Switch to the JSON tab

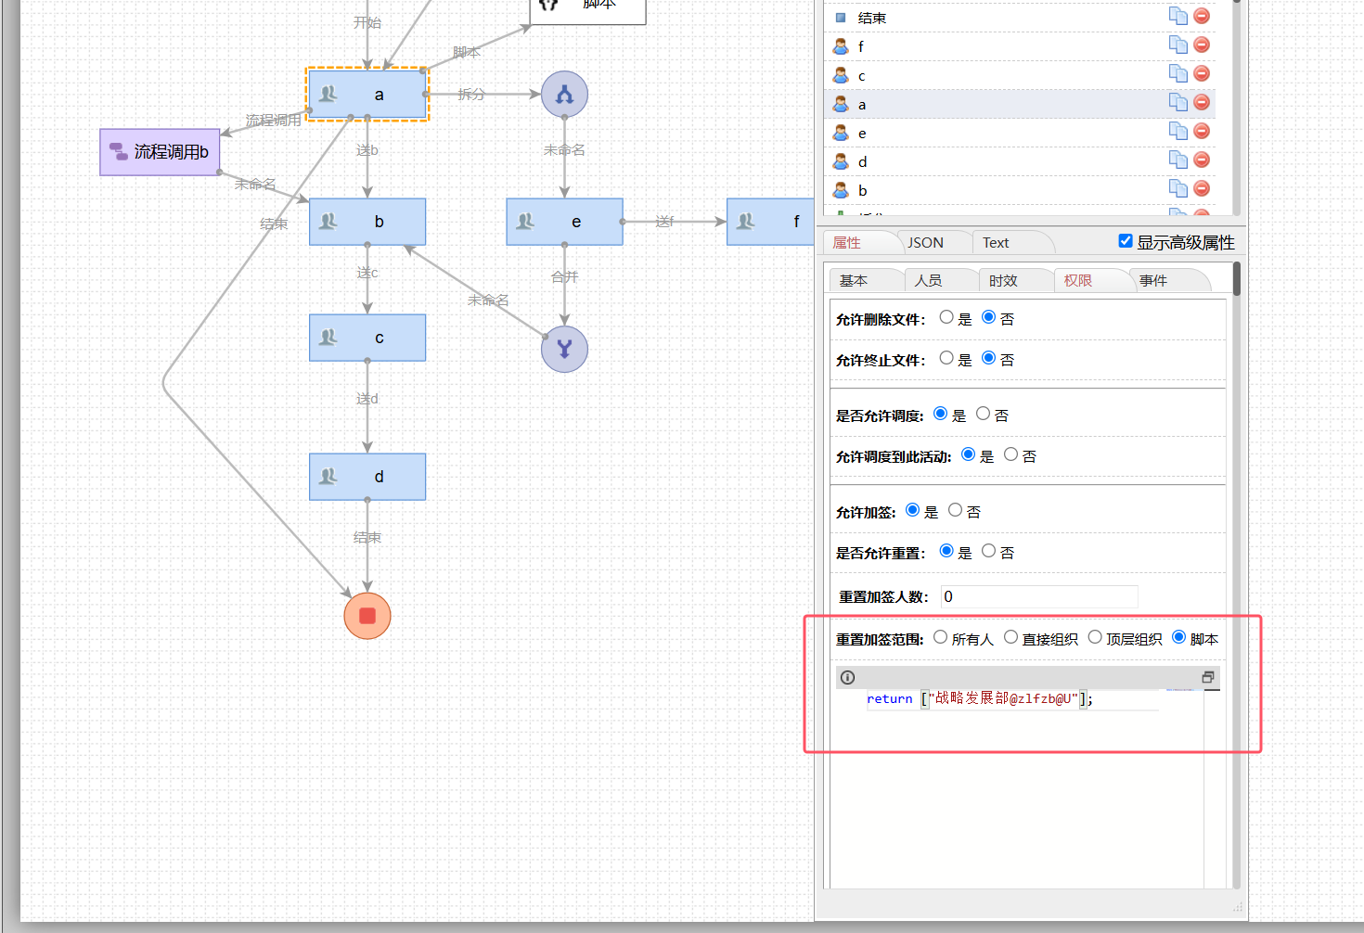click(925, 243)
